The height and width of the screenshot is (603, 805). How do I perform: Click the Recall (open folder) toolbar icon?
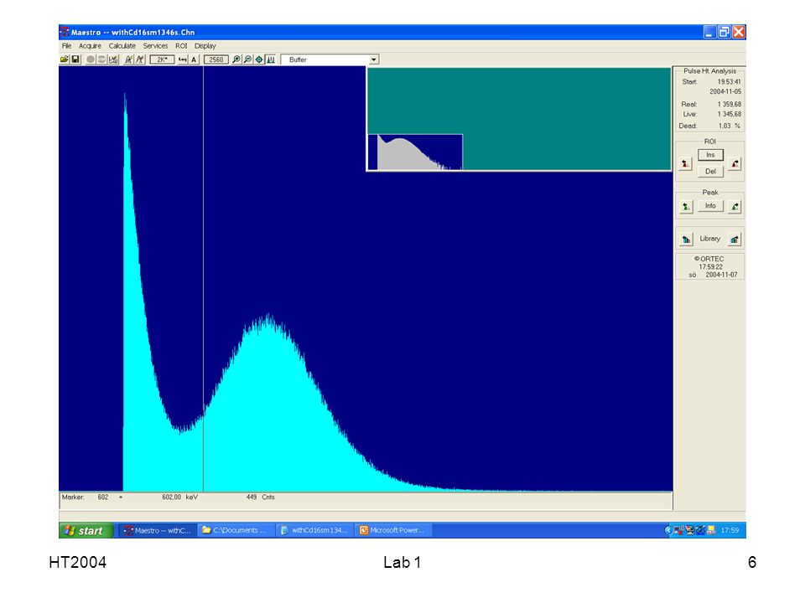[x=65, y=59]
